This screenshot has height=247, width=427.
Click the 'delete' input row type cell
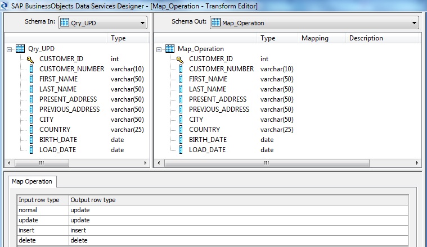[43, 240]
